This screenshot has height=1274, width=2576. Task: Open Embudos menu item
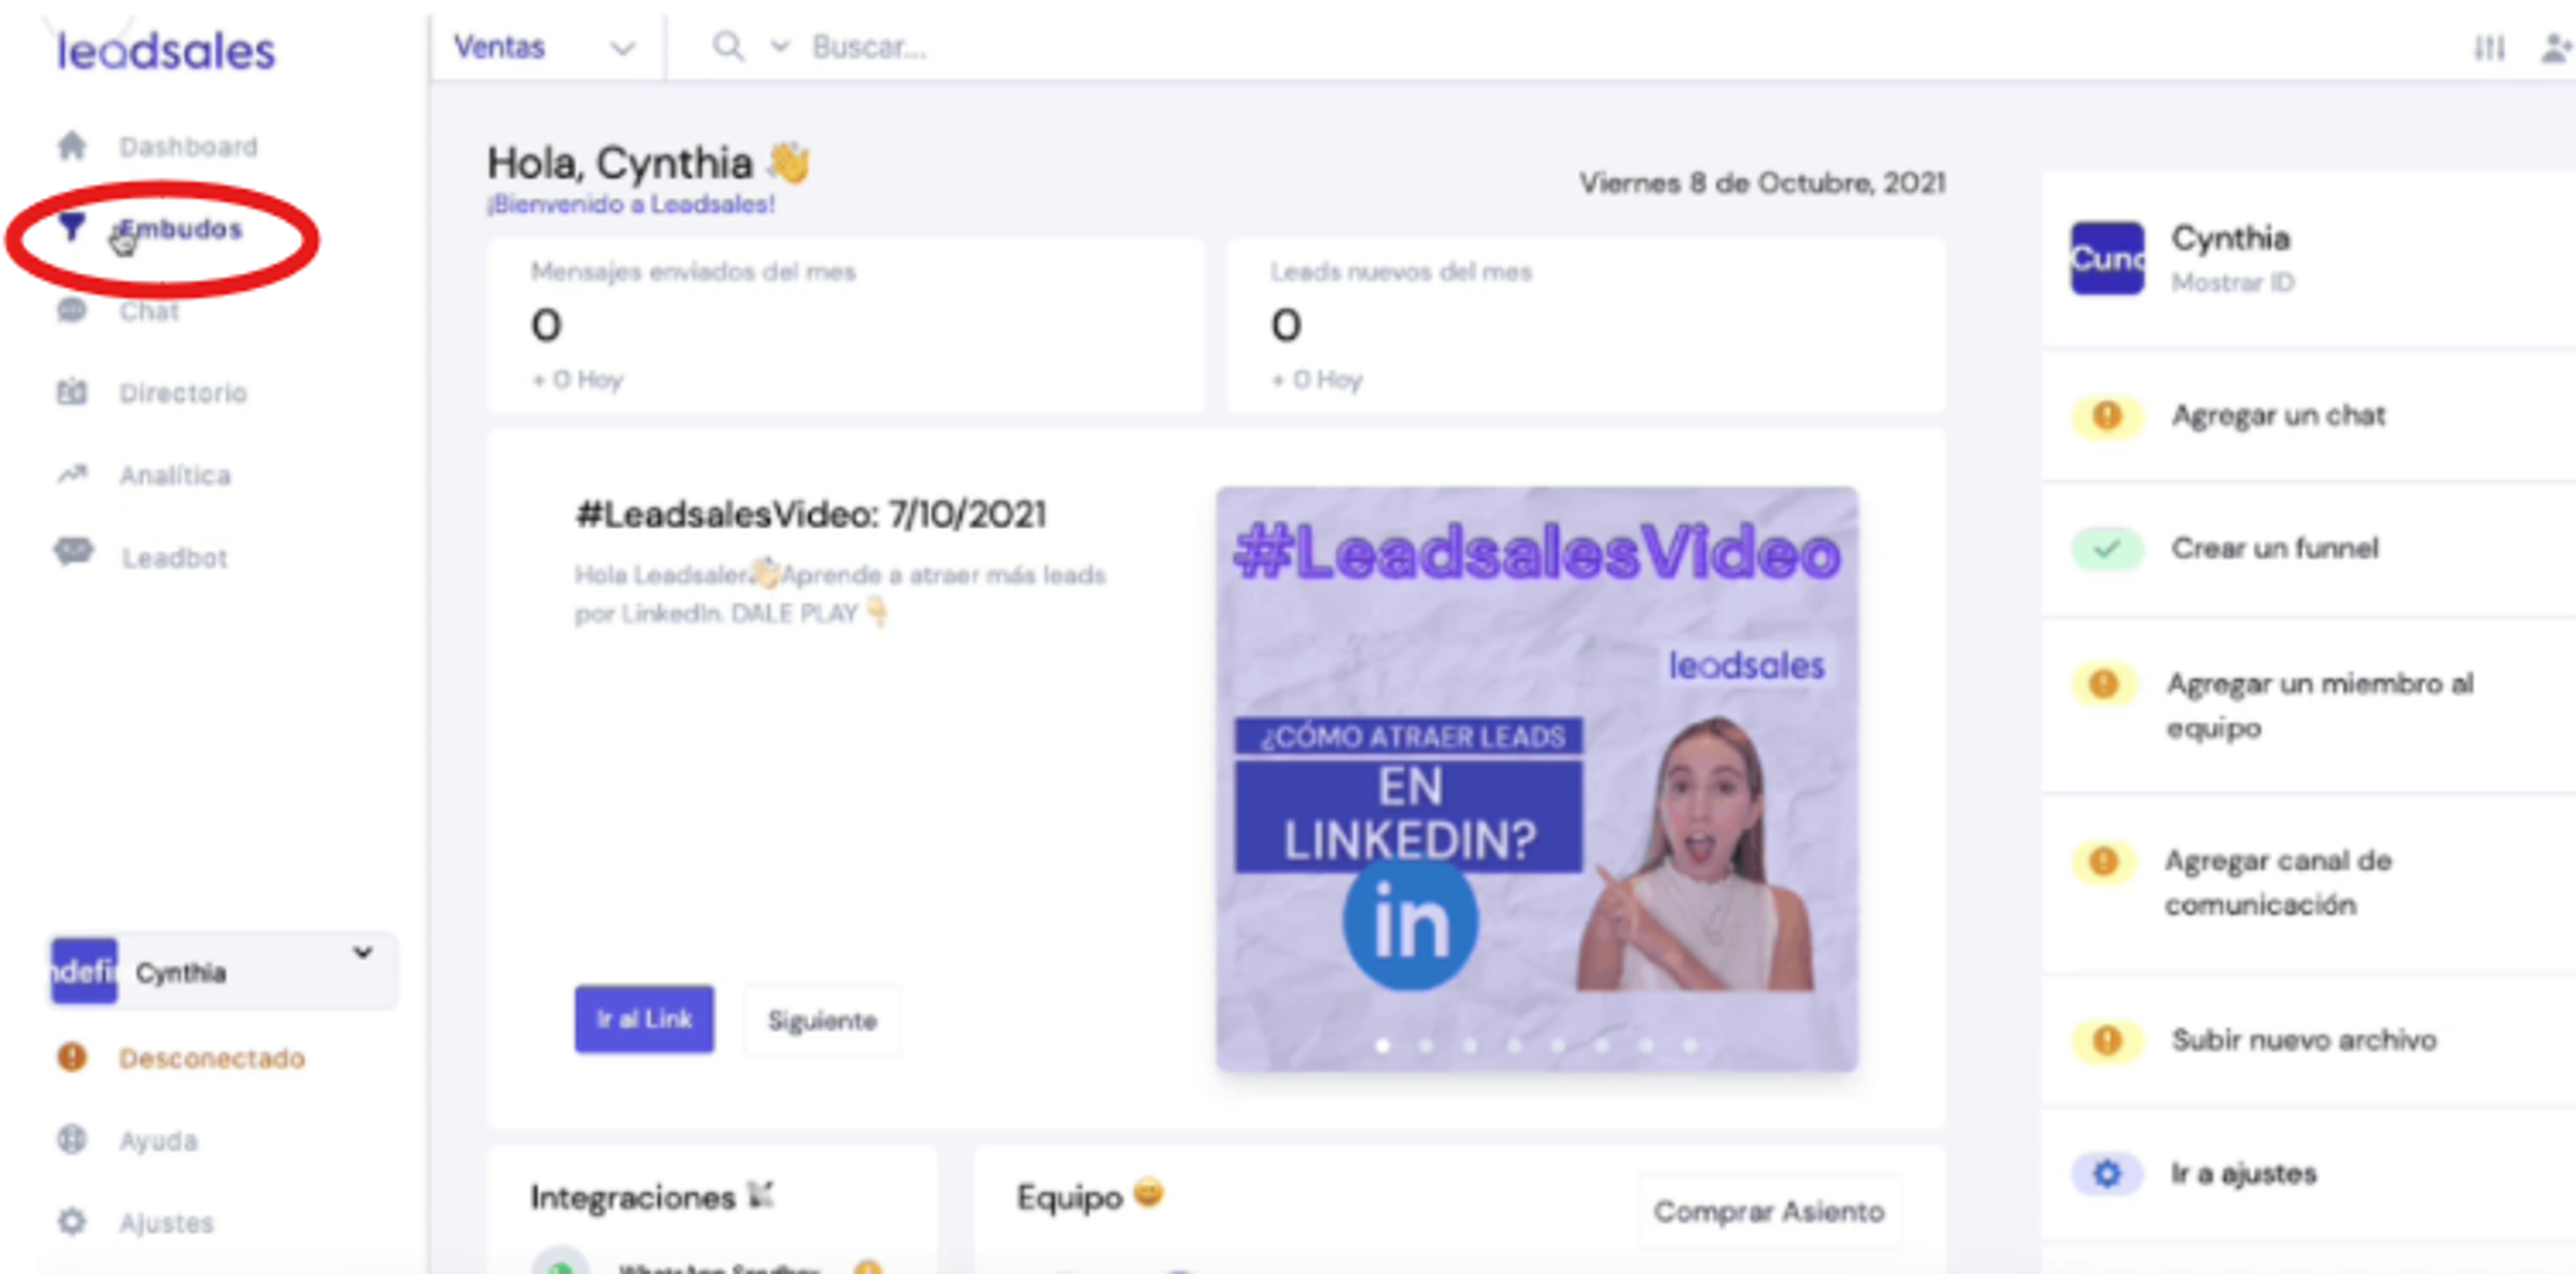point(182,229)
